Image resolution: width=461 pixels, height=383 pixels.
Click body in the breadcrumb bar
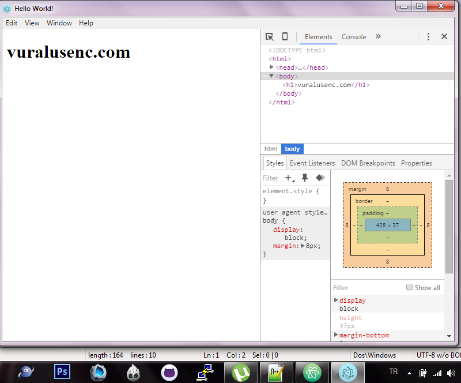(292, 149)
